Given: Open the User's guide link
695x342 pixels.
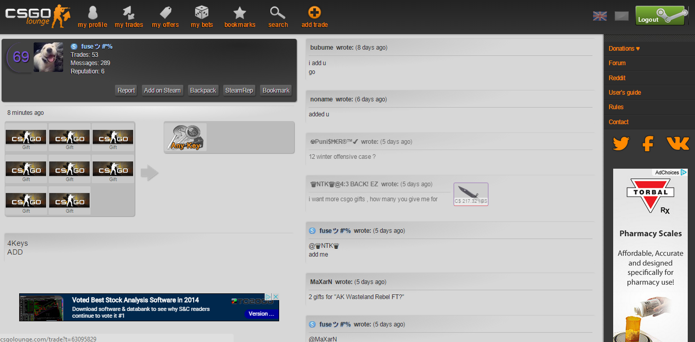Looking at the screenshot, I should click(625, 93).
